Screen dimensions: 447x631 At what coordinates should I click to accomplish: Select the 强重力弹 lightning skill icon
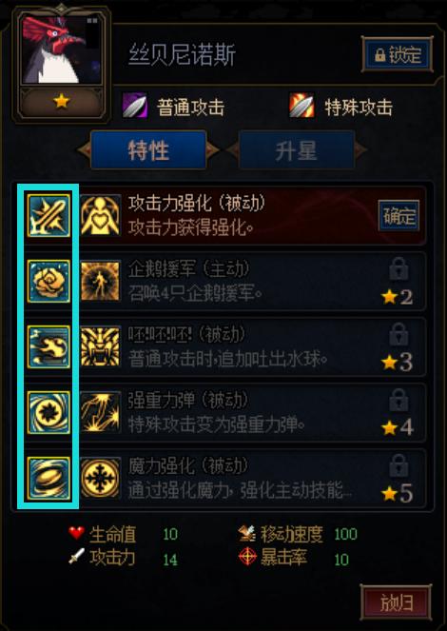[x=101, y=412]
